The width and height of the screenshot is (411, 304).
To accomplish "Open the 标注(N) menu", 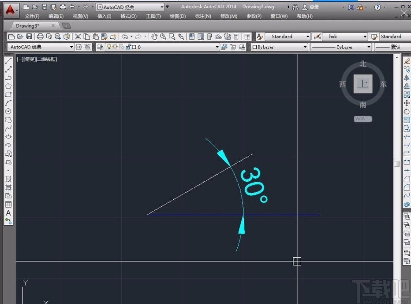I will 203,16.
